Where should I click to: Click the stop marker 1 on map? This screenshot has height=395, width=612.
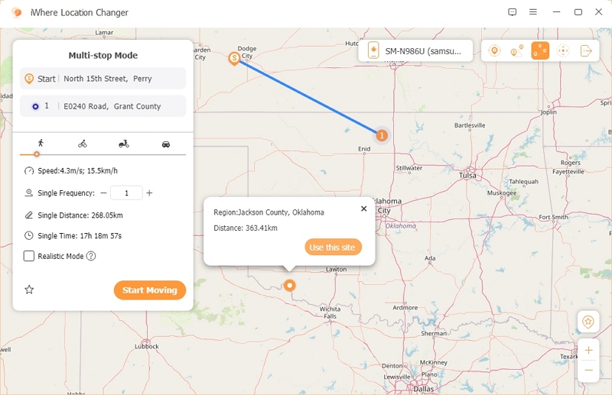(x=382, y=135)
